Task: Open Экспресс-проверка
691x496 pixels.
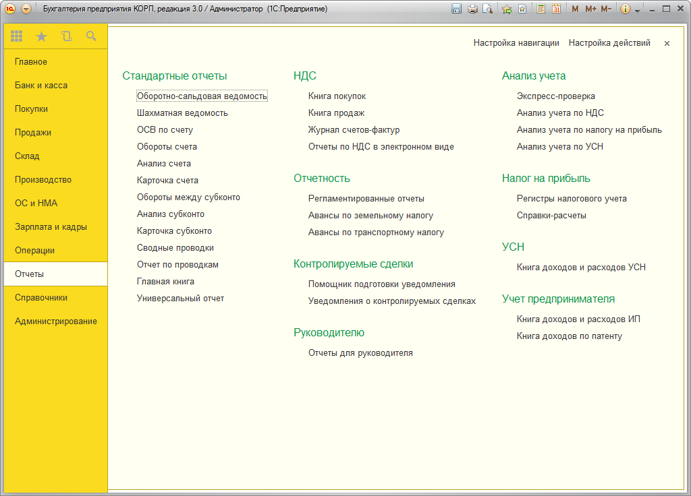Action: pyautogui.click(x=556, y=96)
